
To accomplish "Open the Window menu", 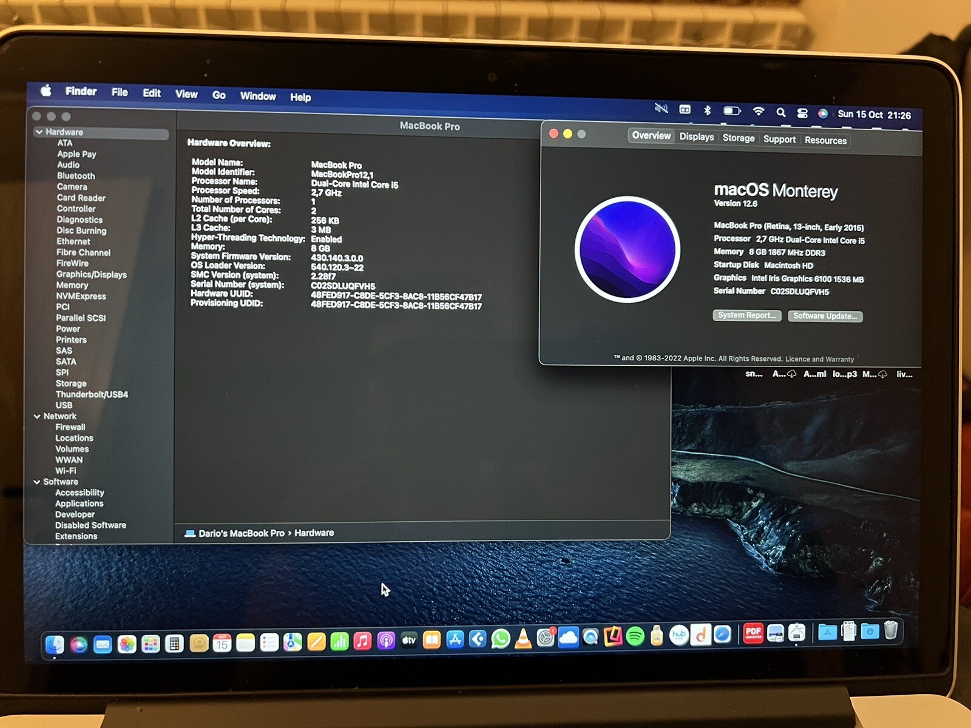I will [x=258, y=96].
